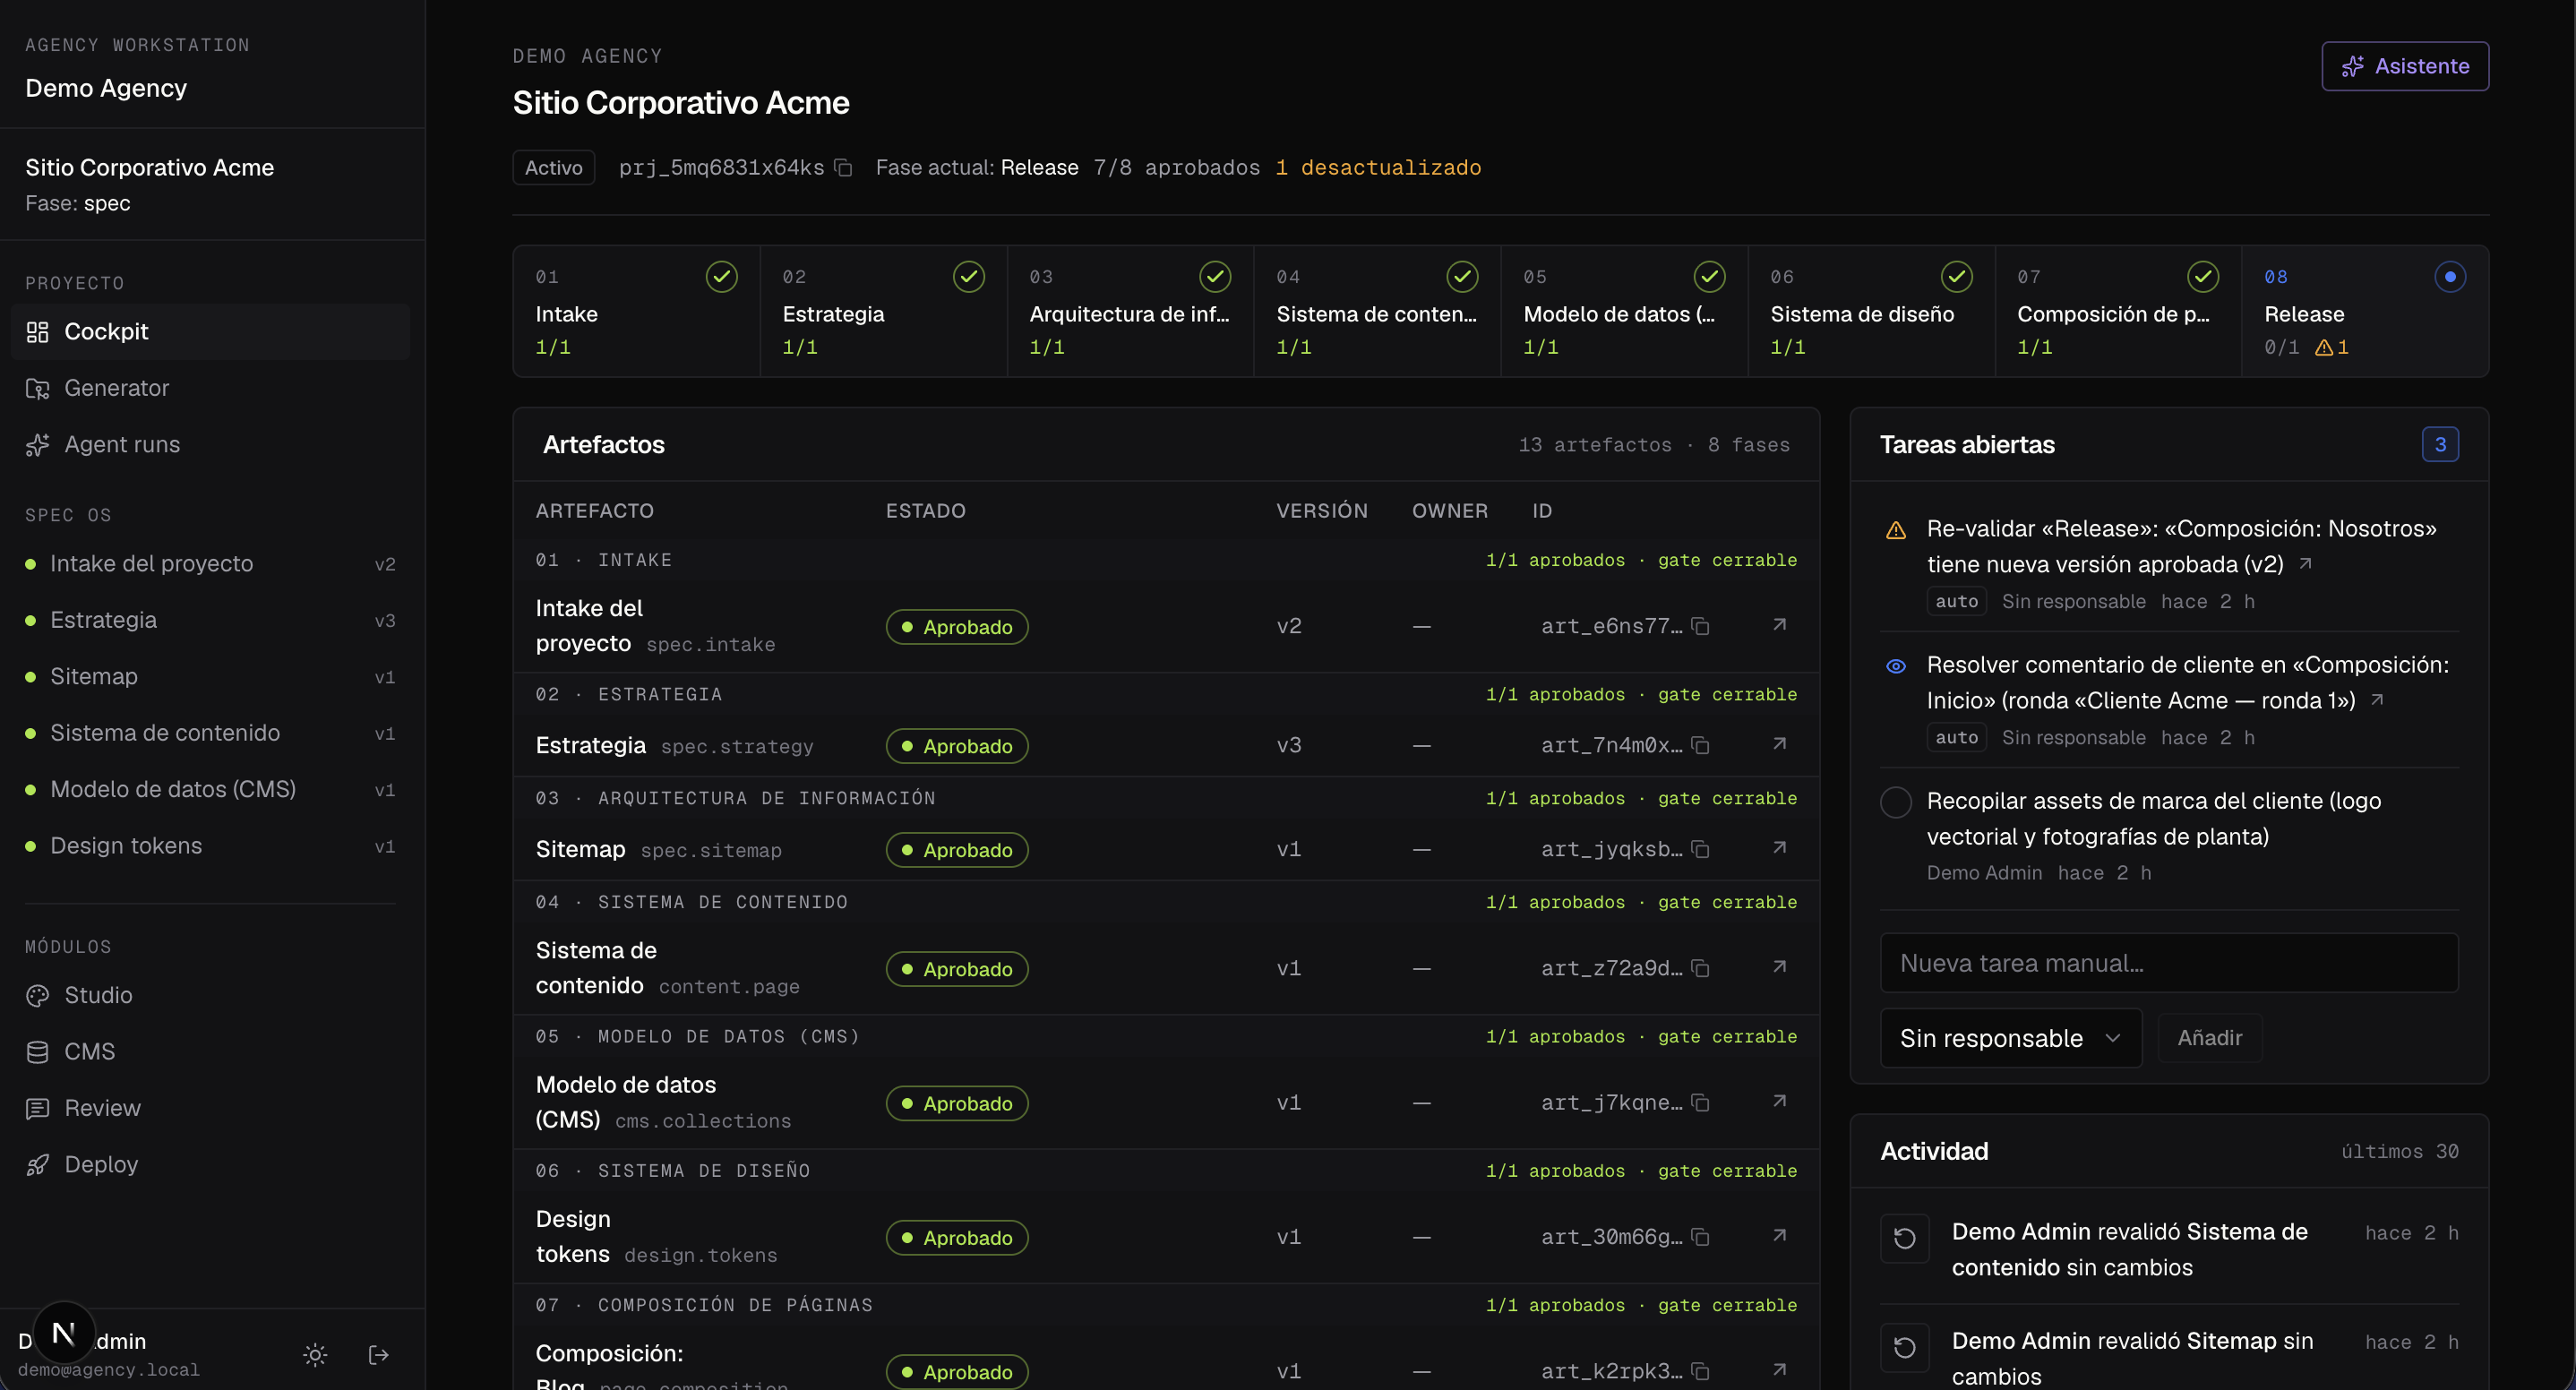Screen dimensions: 2576x1390
Task: Copy artifact ID art_7n4m0x…
Action: (x=1700, y=745)
